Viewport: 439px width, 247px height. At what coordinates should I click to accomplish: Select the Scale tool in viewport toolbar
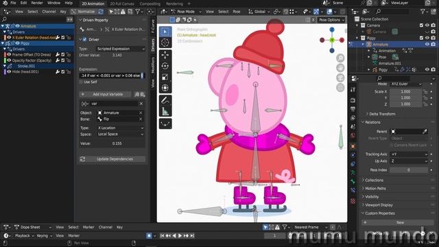(x=165, y=77)
